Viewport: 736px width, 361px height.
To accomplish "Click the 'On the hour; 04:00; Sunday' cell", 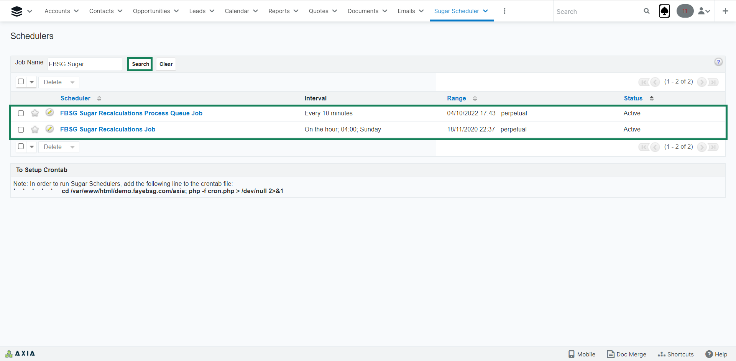I will pyautogui.click(x=343, y=130).
